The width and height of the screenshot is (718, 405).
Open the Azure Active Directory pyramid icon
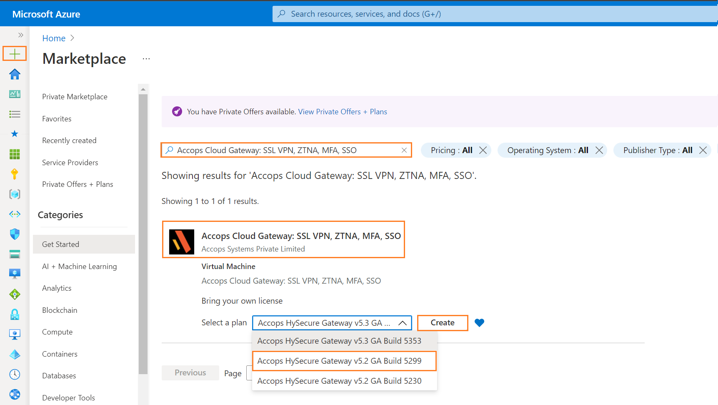(15, 355)
